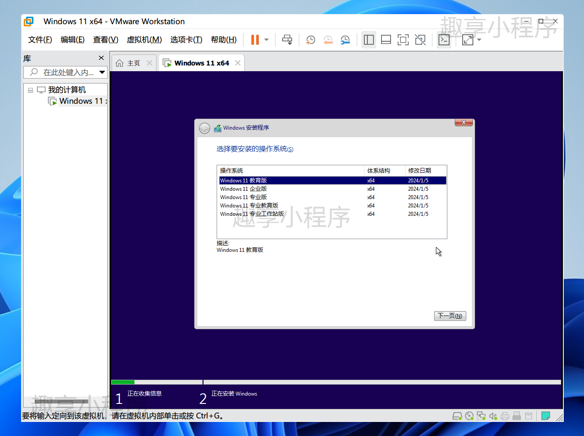The image size is (584, 436).
Task: Select the Windows 11 x64 tab
Action: [202, 63]
